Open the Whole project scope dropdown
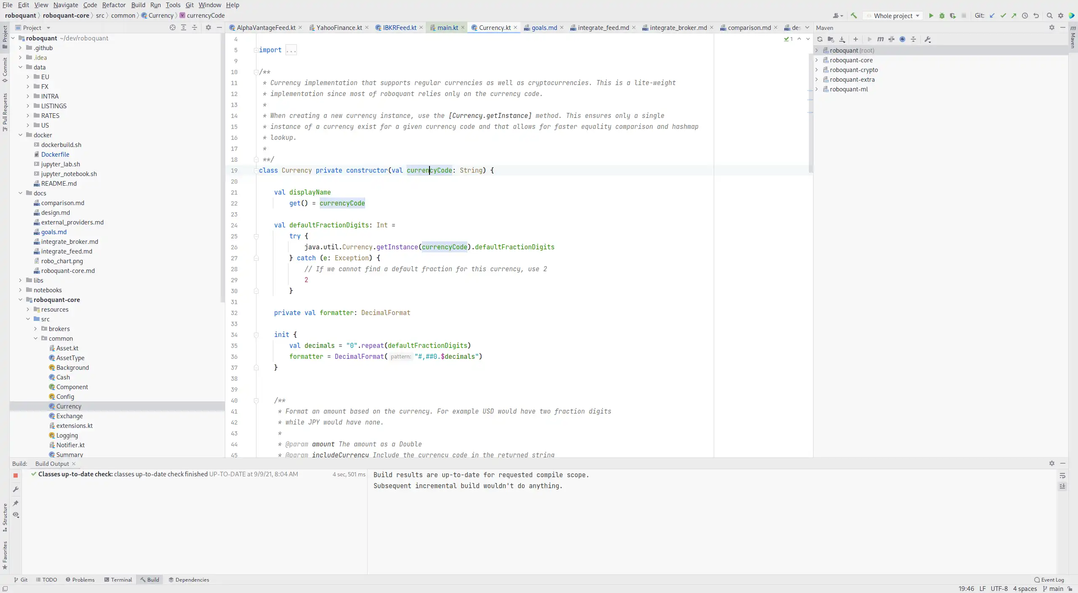Image resolution: width=1078 pixels, height=593 pixels. [x=897, y=15]
